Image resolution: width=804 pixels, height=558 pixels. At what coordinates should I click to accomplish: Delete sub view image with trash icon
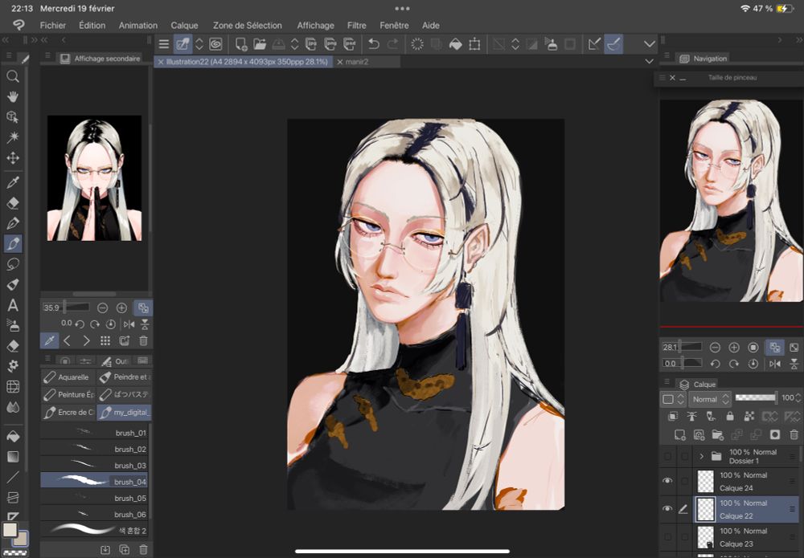[x=144, y=341]
